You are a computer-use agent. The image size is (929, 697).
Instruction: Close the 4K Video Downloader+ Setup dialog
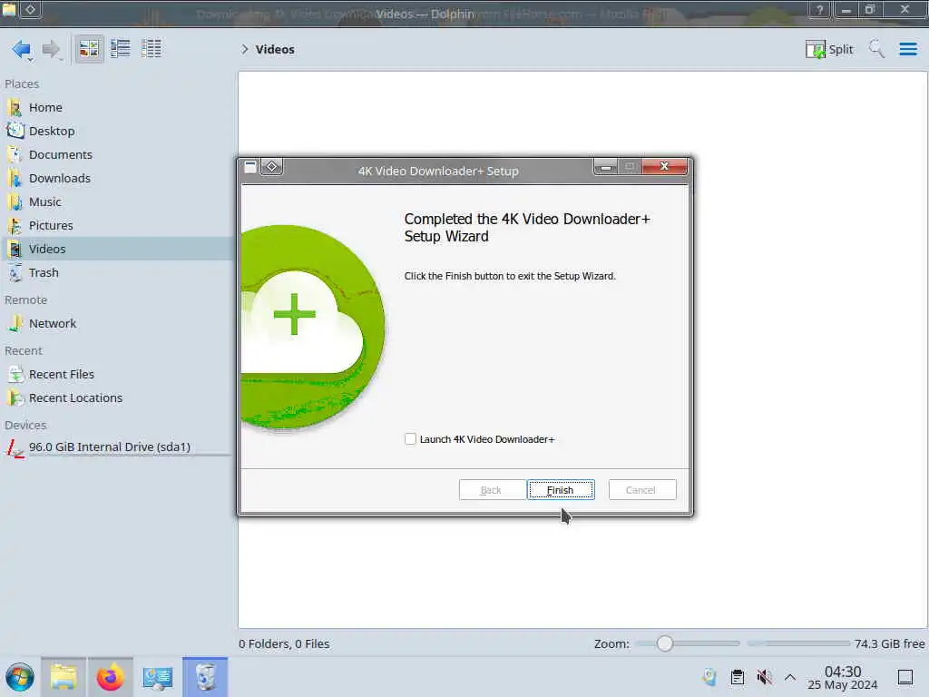(x=664, y=167)
